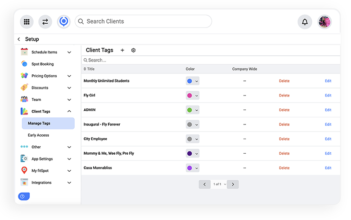Delete the Fly Girl tag

284,96
